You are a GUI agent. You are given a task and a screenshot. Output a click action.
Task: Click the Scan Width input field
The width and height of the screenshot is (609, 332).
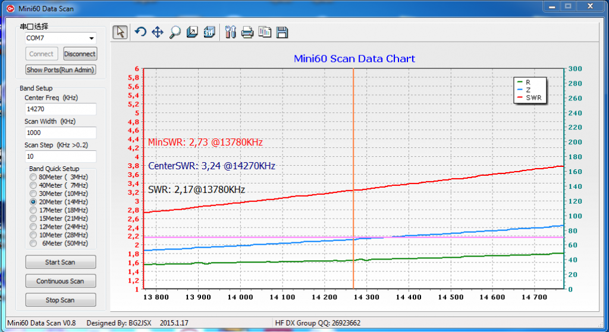pos(61,132)
